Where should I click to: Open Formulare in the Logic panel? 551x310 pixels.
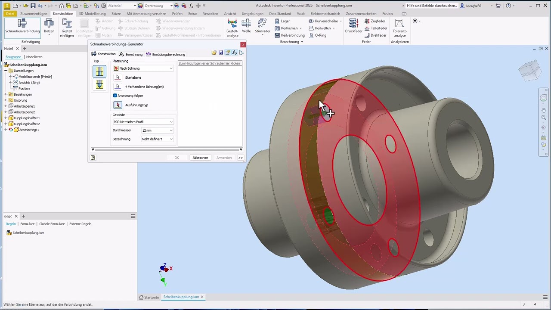pos(28,224)
